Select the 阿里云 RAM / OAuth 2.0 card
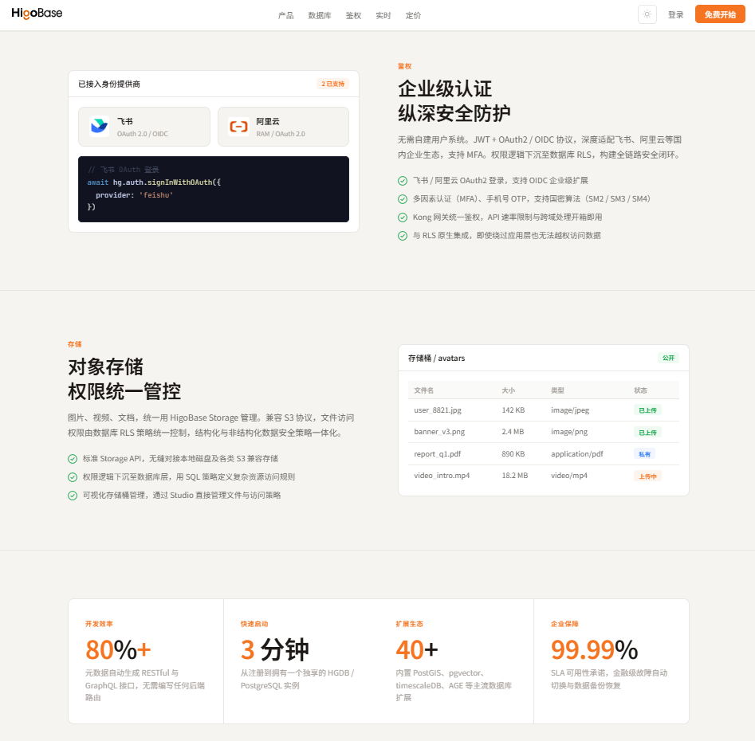The image size is (755, 741). click(x=283, y=127)
